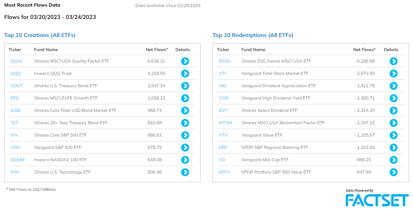Click Net Flows header in Redemptions table
The height and width of the screenshot is (211, 413).
point(364,49)
